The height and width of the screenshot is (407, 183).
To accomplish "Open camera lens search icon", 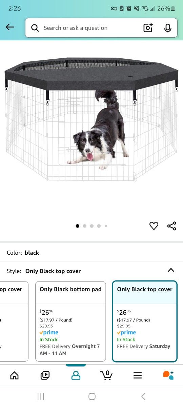I will point(148,28).
